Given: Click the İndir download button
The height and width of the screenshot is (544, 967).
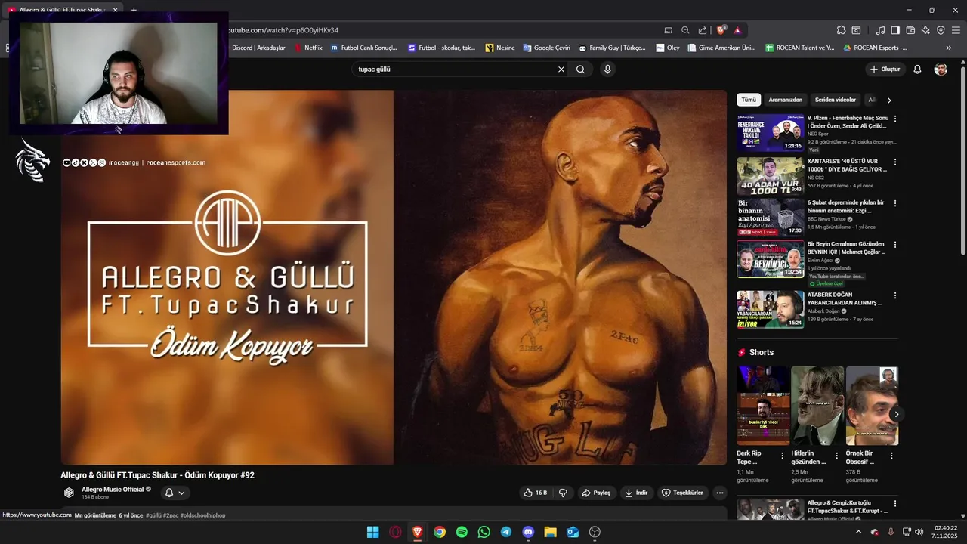Looking at the screenshot, I should (x=636, y=493).
